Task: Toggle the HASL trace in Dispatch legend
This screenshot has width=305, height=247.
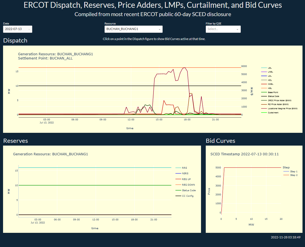Action: point(271,84)
